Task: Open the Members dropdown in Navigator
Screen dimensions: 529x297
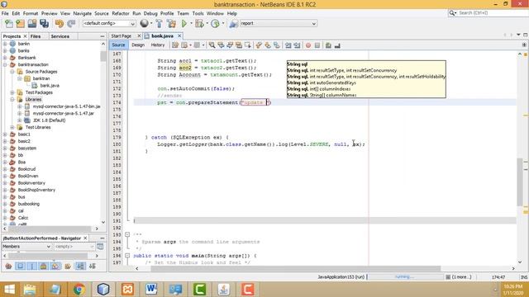Action: pyautogui.click(x=26, y=247)
